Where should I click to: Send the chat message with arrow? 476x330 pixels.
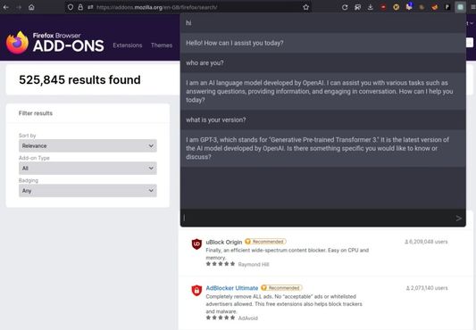pyautogui.click(x=459, y=219)
